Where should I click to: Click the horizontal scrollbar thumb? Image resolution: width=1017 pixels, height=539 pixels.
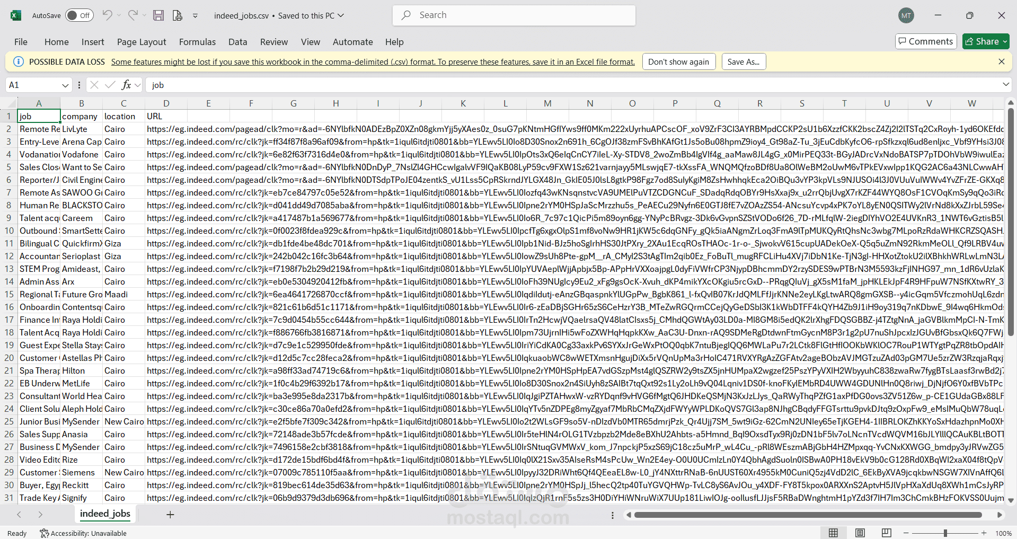tap(808, 515)
